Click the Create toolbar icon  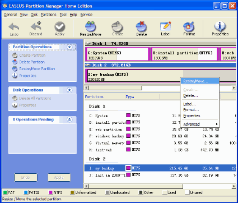coord(118,26)
